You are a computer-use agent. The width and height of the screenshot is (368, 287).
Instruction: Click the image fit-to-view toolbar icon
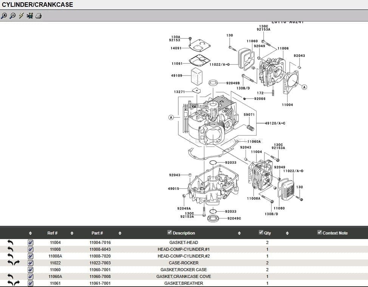pos(30,16)
